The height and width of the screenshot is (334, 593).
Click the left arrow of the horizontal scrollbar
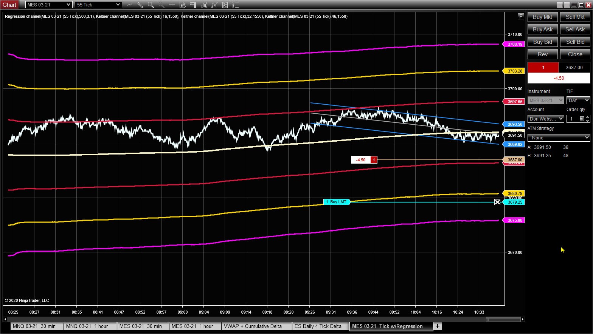tap(5, 320)
